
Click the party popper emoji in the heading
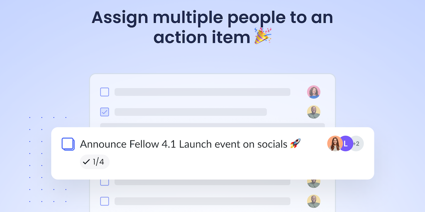pos(263,36)
